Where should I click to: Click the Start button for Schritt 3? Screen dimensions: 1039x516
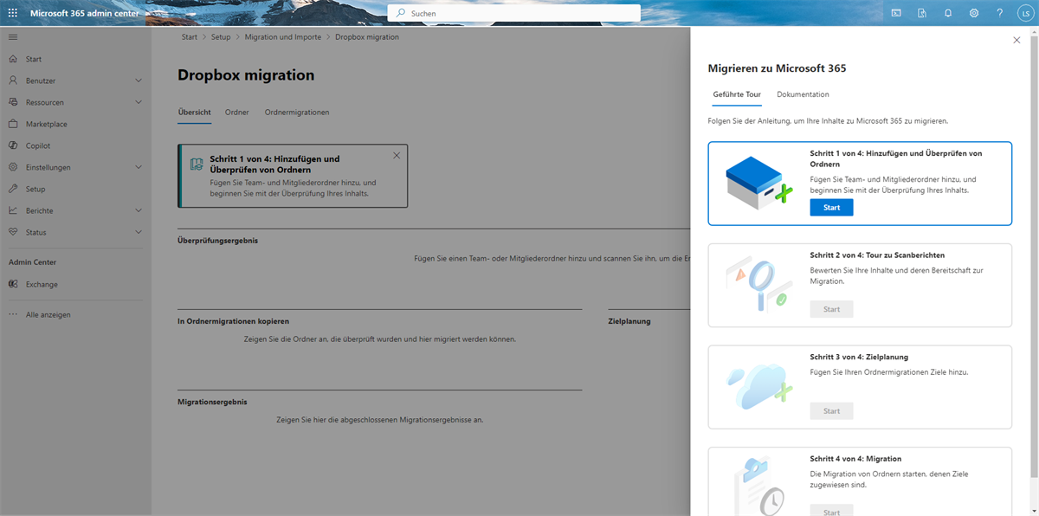pyautogui.click(x=831, y=411)
